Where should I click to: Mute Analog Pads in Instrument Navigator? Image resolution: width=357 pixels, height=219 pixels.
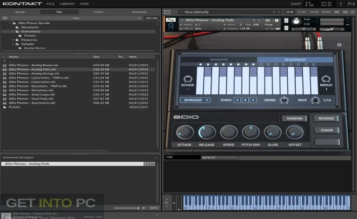click(152, 164)
